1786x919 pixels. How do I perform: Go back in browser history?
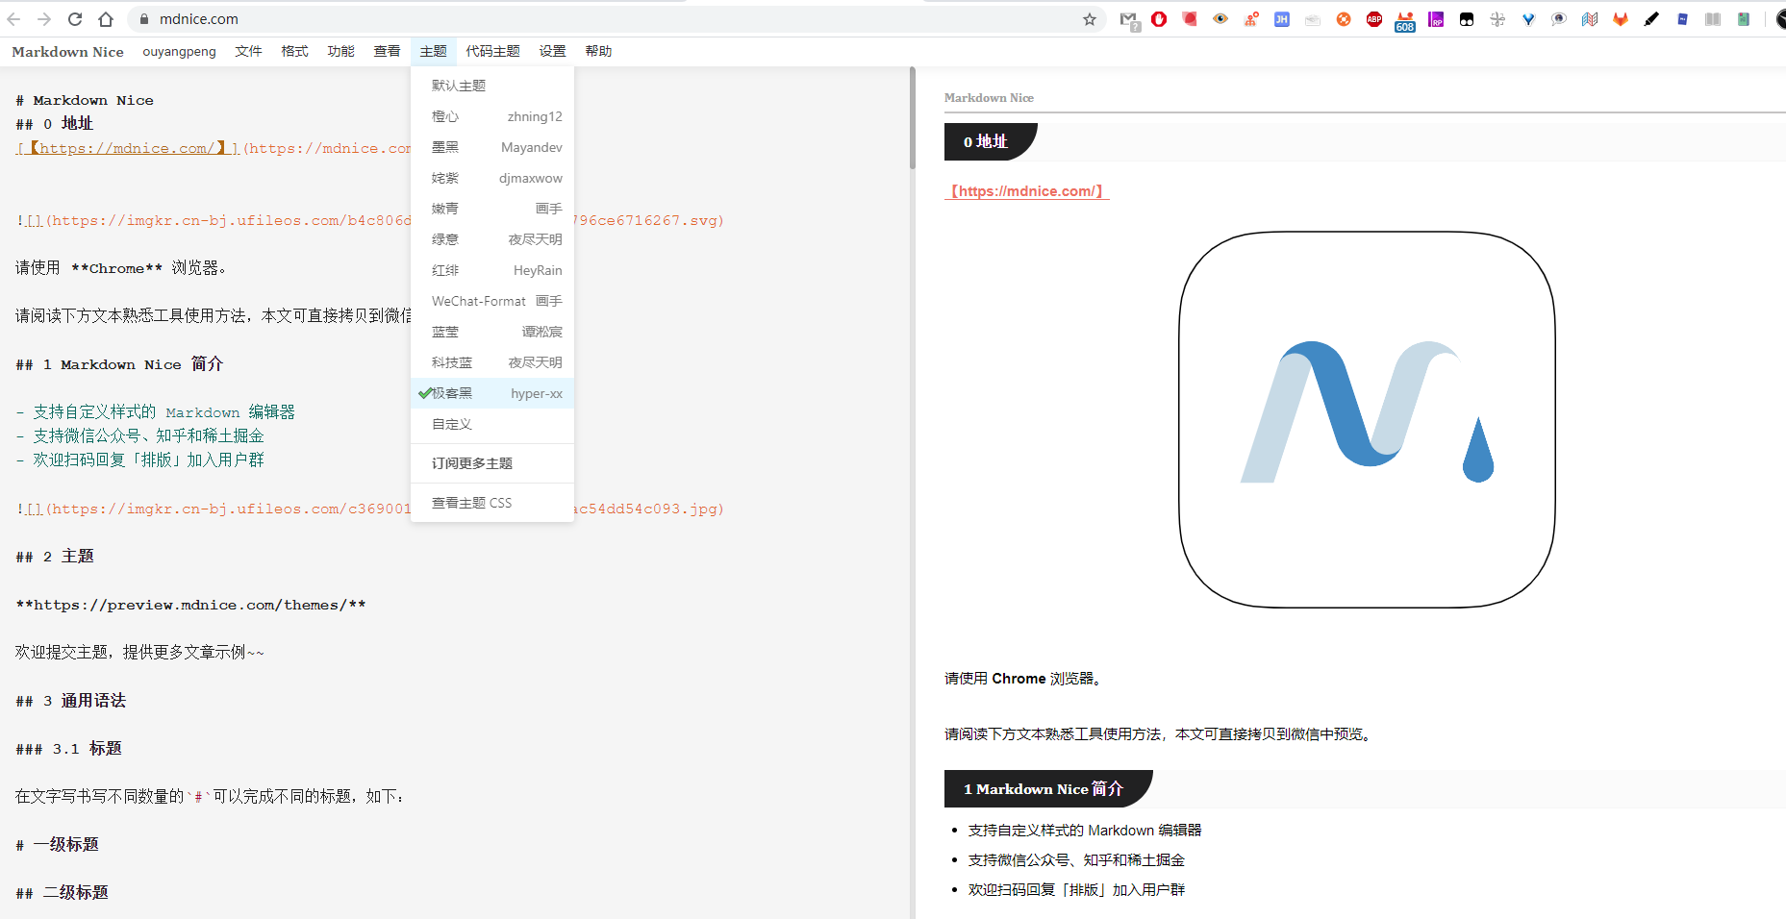point(13,19)
